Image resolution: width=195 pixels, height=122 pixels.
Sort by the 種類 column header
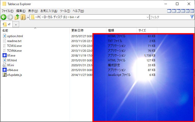coord(121,31)
